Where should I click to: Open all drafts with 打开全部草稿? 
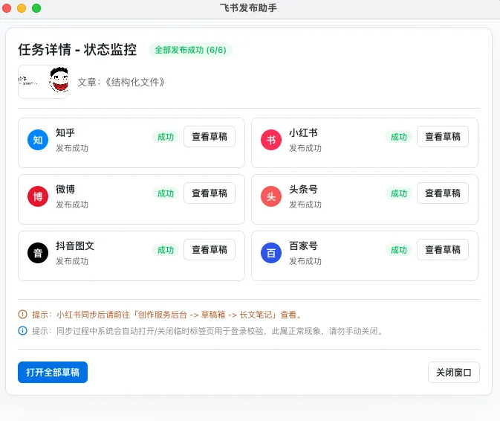[53, 372]
